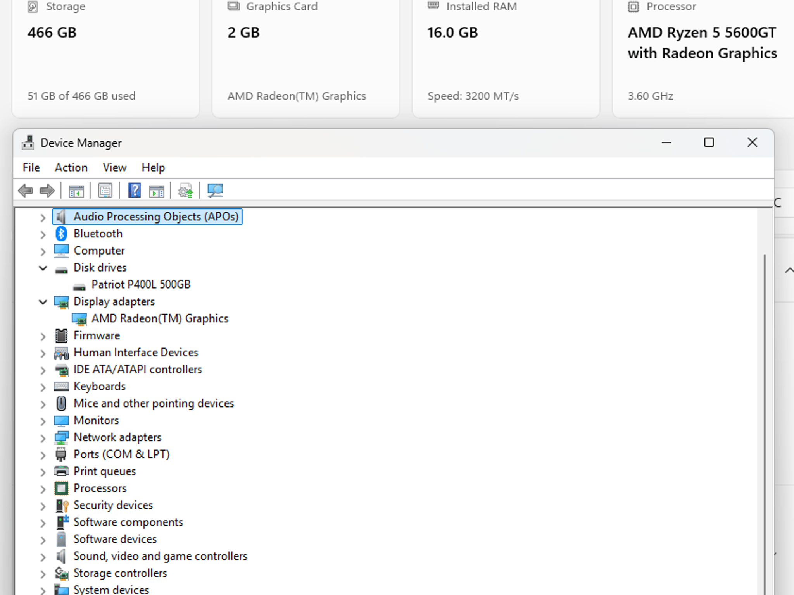Click the Show/Hide Console Tree icon
The image size is (794, 595).
tap(76, 191)
